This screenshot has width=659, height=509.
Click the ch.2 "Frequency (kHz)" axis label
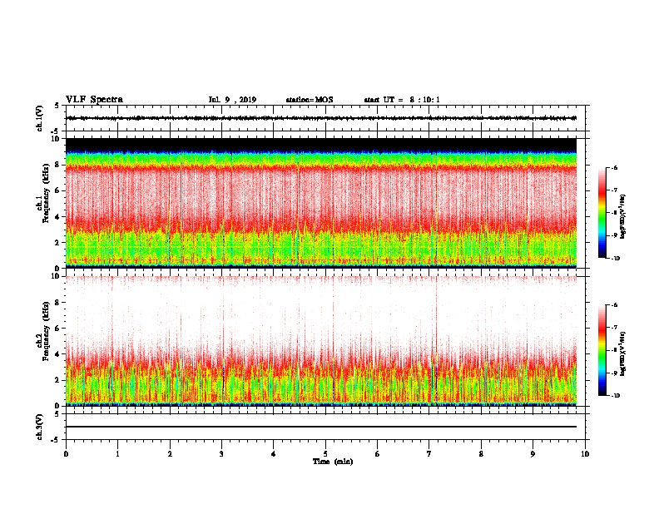pyautogui.click(x=46, y=331)
